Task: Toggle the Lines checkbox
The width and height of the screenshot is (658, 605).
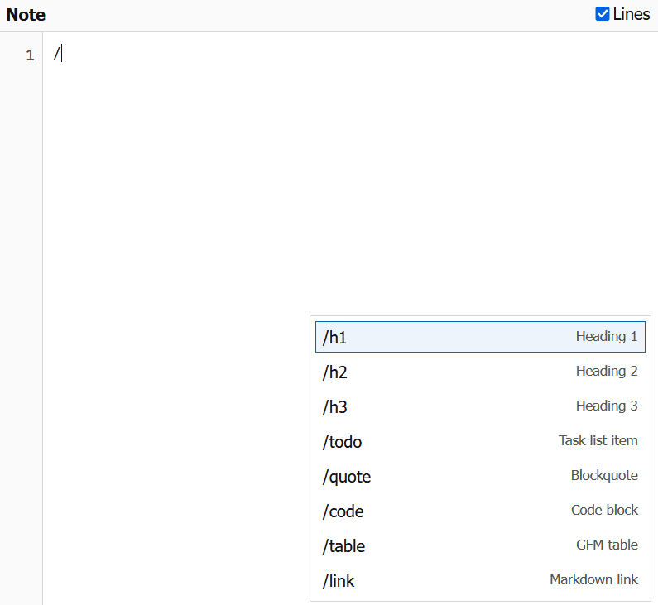Action: (x=603, y=14)
